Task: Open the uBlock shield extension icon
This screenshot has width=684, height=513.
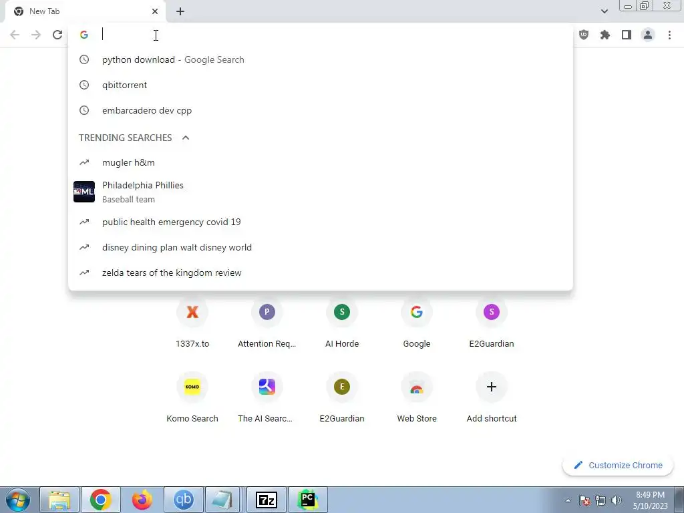Action: click(584, 35)
